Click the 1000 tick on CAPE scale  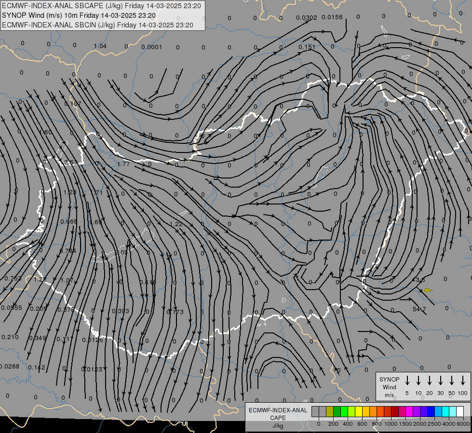click(x=391, y=424)
